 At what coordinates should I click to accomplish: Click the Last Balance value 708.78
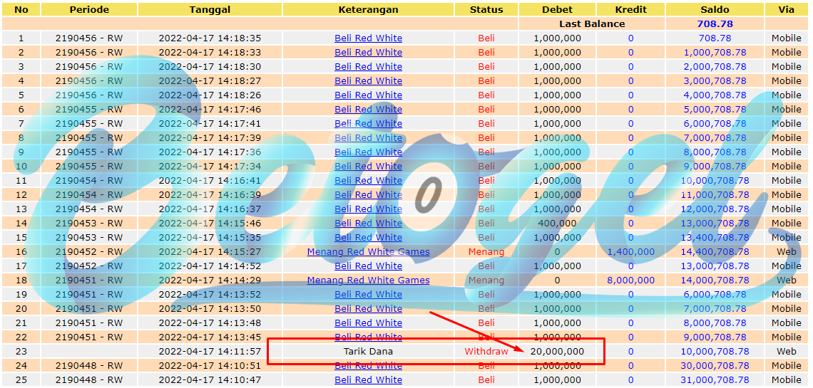715,23
